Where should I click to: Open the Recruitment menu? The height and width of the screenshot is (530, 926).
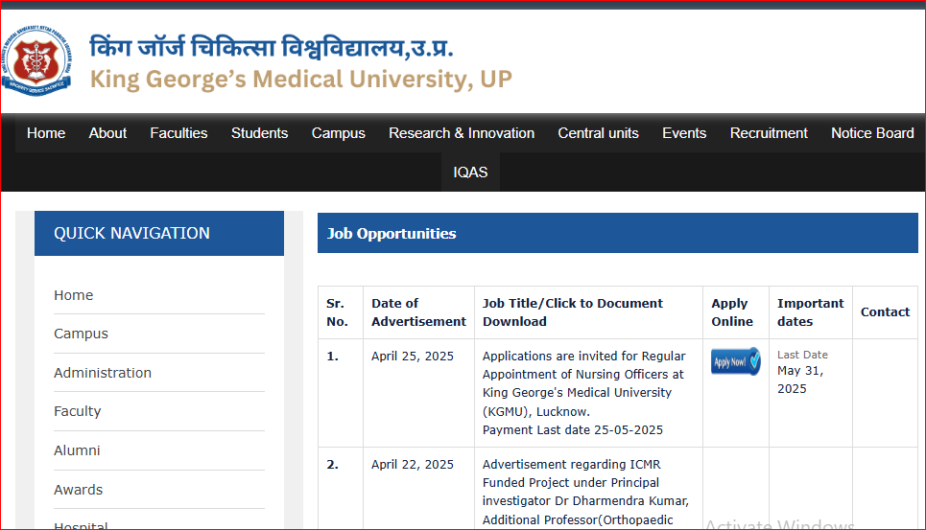(x=769, y=133)
